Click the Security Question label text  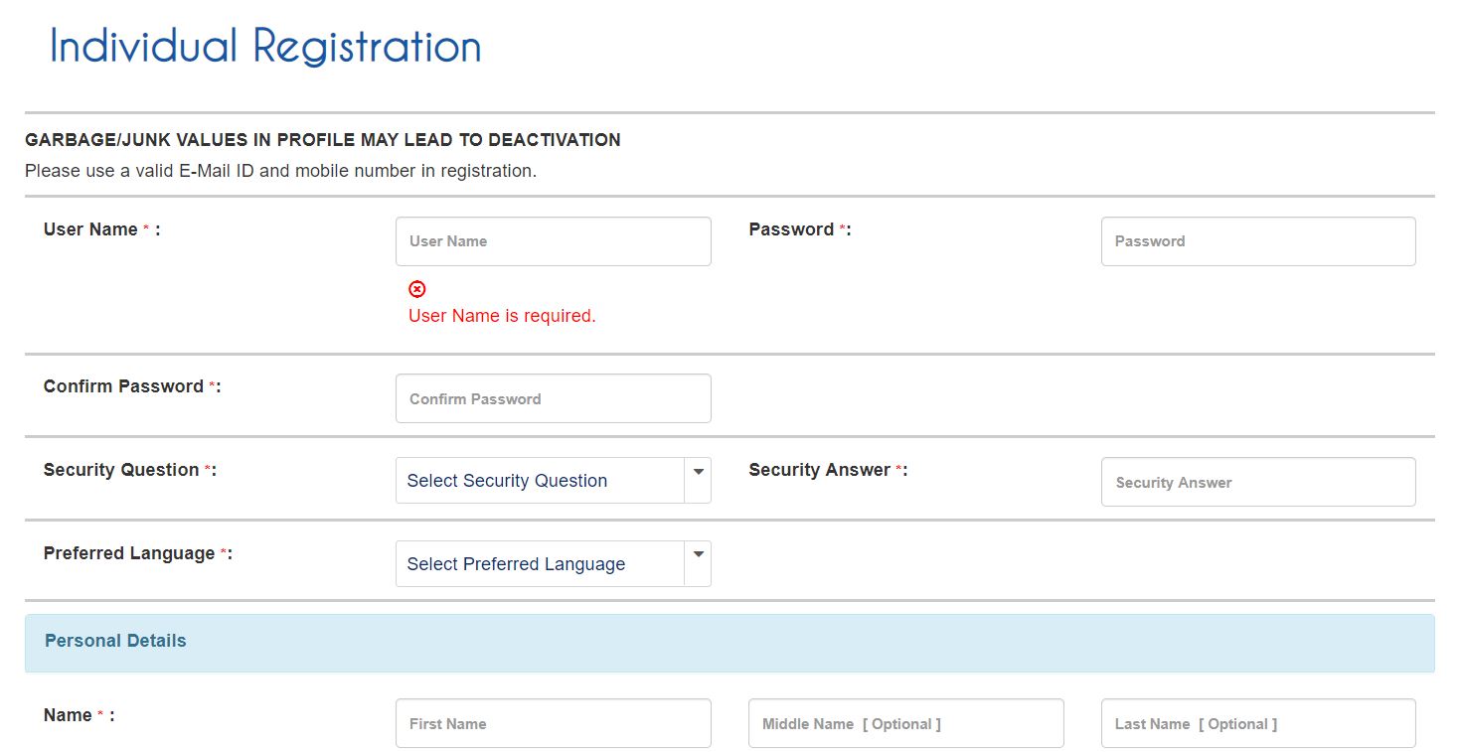121,470
